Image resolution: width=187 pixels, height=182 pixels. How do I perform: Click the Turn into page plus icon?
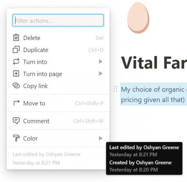pyautogui.click(x=16, y=73)
